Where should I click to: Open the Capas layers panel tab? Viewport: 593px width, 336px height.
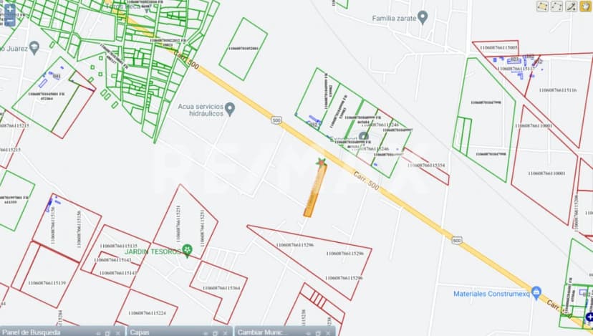coord(140,332)
